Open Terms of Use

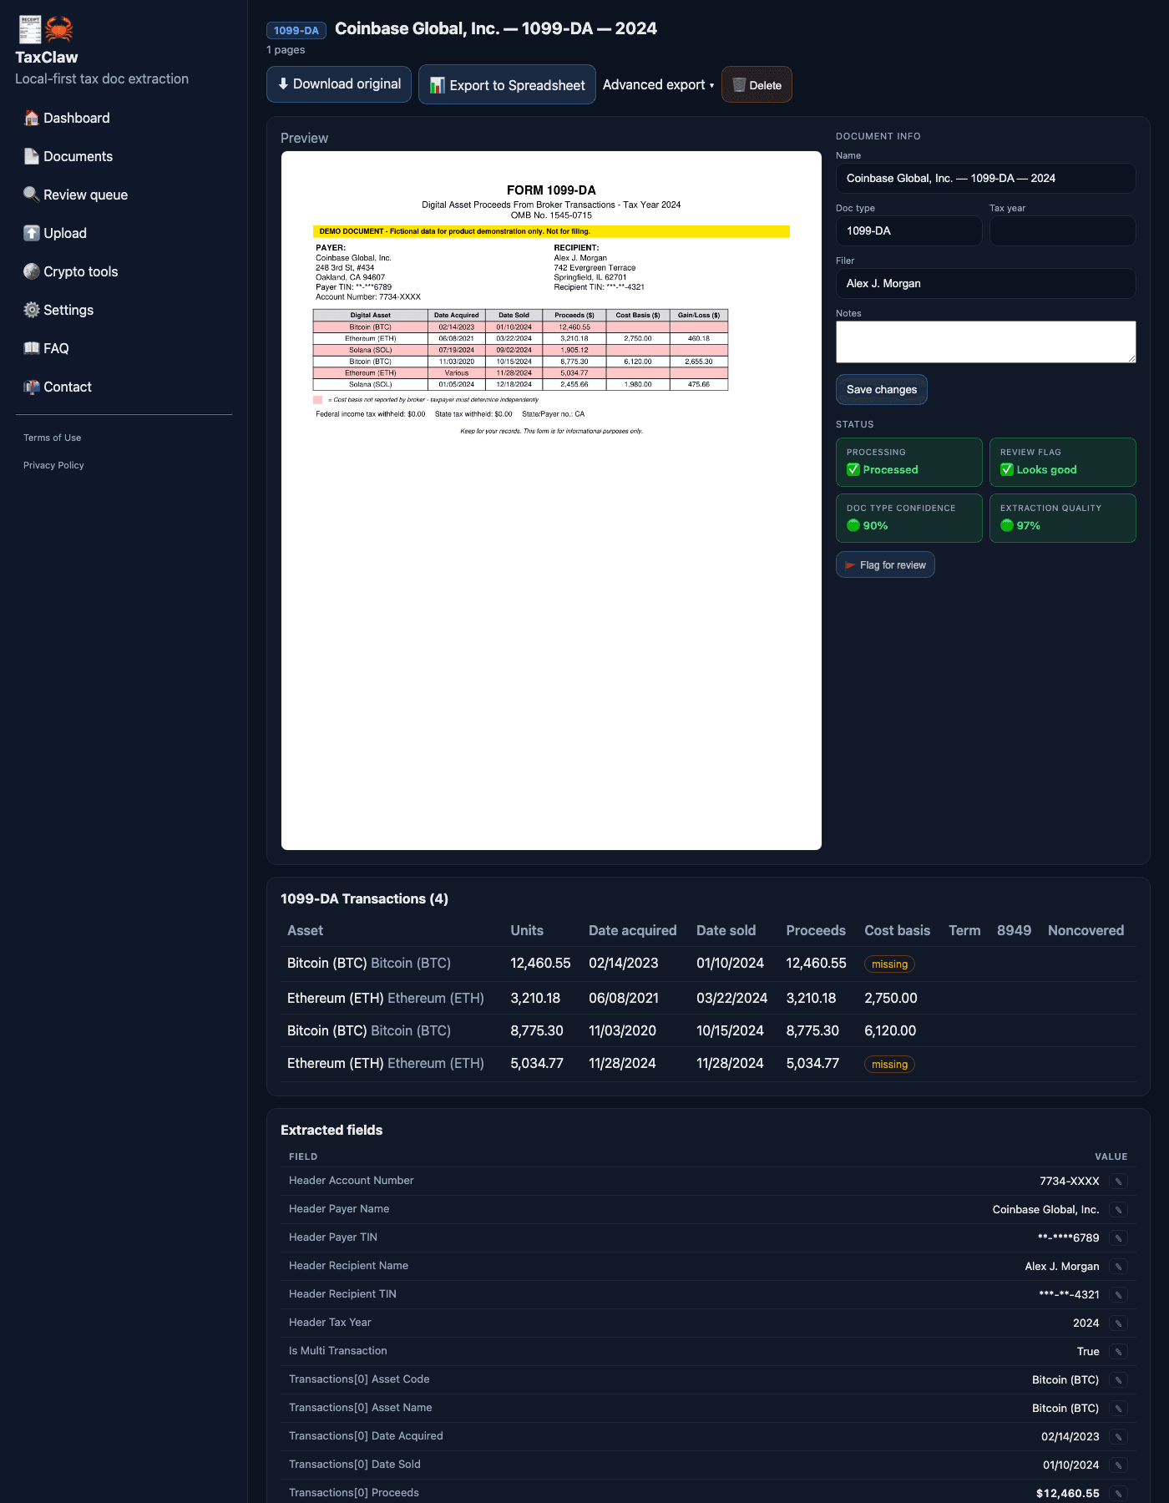[x=52, y=438]
